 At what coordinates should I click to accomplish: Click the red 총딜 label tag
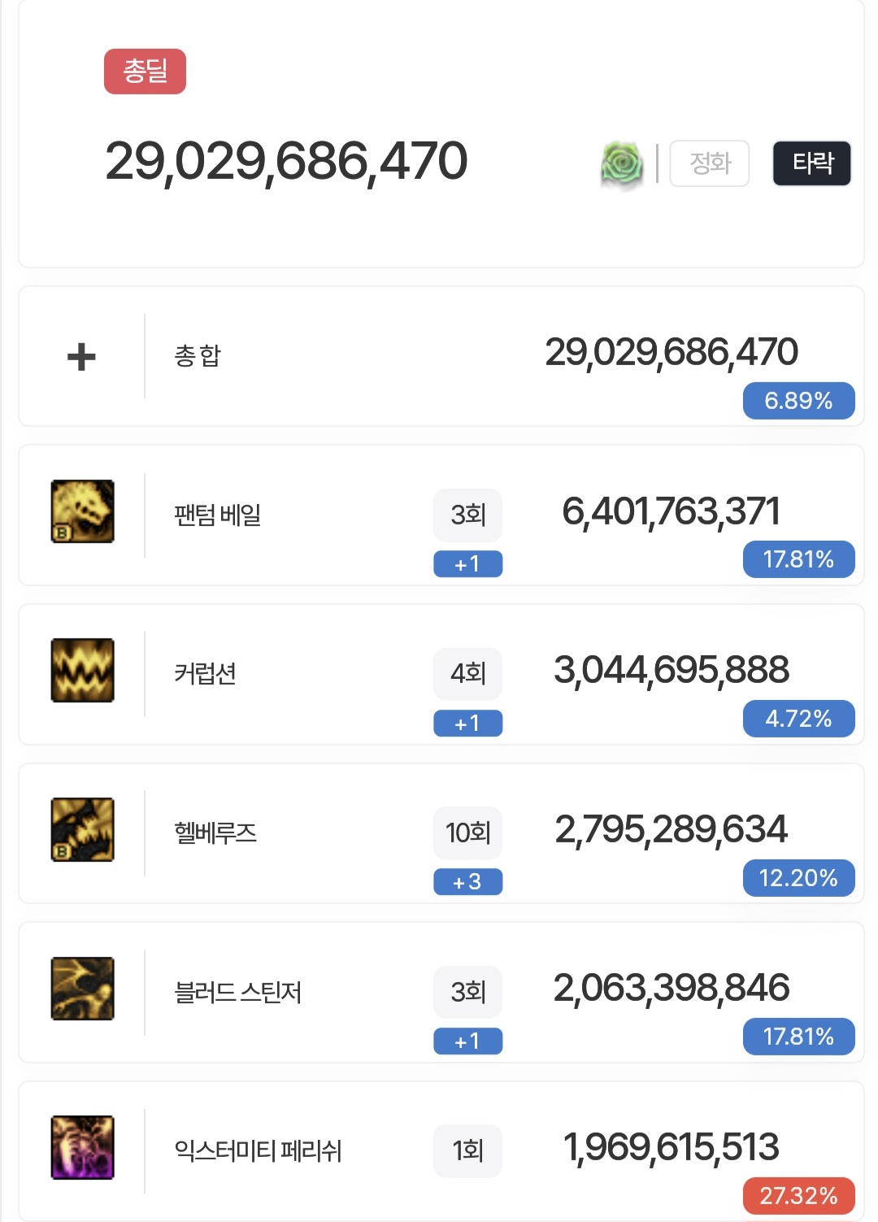pos(145,72)
